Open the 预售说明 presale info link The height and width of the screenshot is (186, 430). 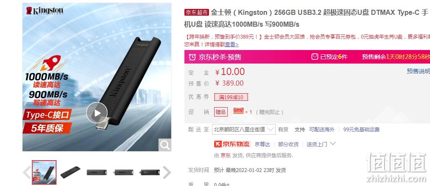point(418,71)
